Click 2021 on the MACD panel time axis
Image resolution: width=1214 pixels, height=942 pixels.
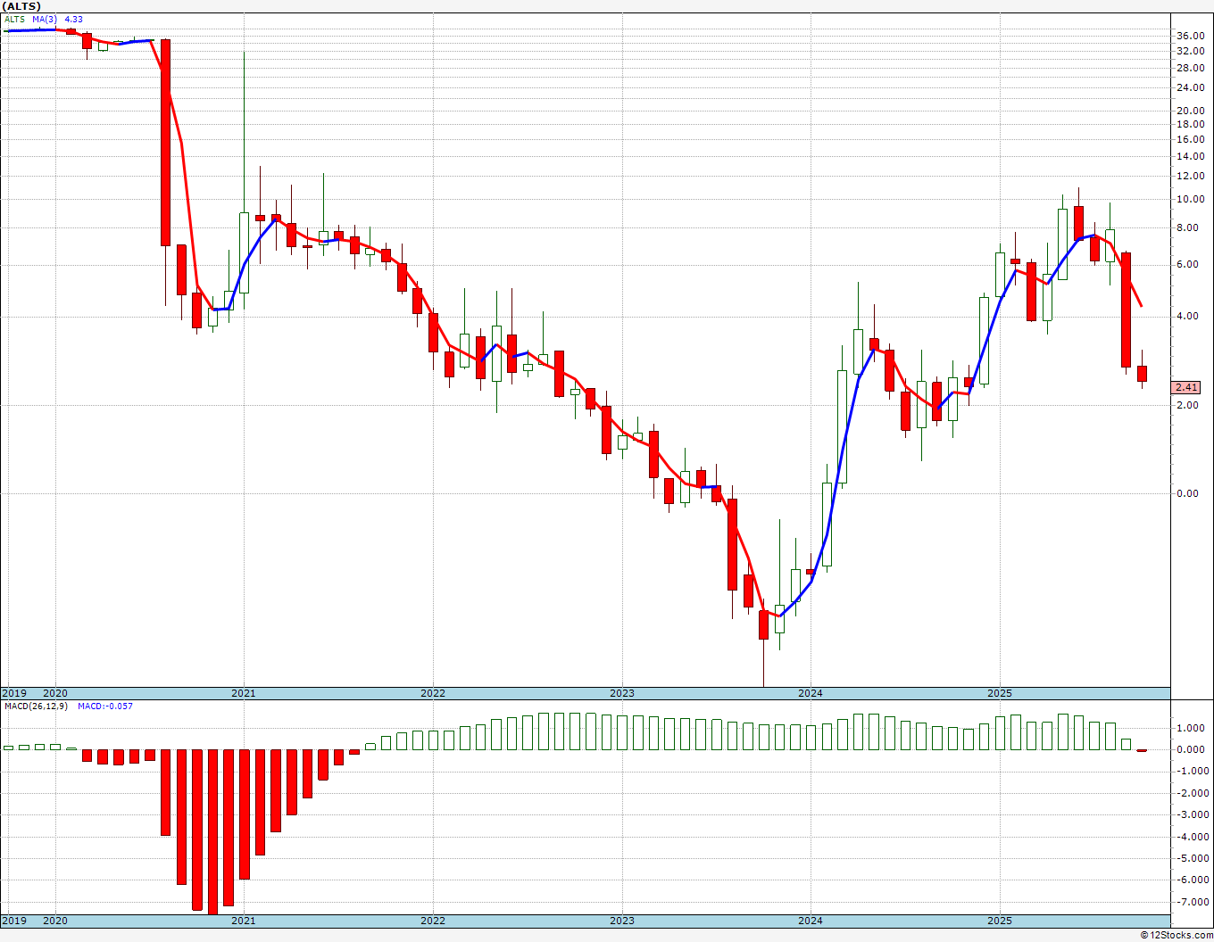pyautogui.click(x=244, y=921)
